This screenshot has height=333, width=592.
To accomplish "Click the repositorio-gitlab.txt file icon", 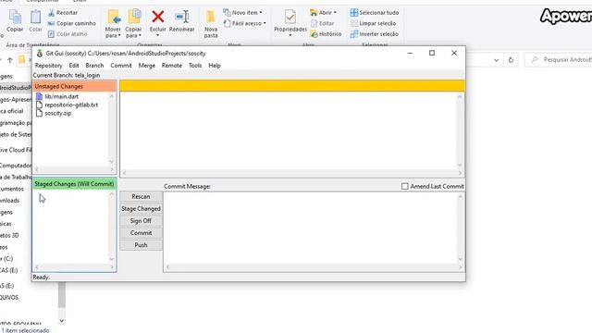I will (x=39, y=105).
